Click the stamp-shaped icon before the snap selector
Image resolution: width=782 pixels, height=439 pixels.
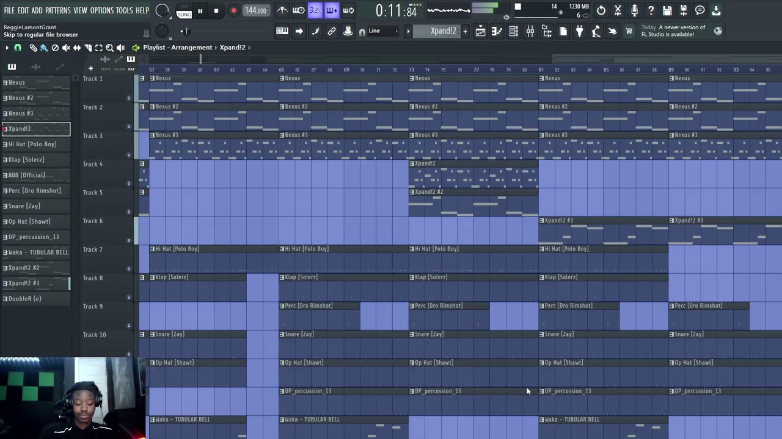[x=348, y=31]
